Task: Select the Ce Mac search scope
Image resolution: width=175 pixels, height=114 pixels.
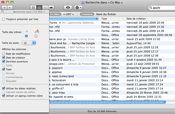Action: pyautogui.click(x=55, y=14)
